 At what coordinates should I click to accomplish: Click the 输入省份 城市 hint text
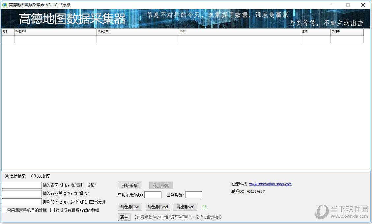tap(69, 185)
